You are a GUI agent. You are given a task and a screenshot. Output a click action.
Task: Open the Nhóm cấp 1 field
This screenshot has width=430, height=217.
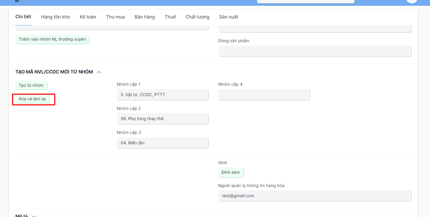(163, 95)
